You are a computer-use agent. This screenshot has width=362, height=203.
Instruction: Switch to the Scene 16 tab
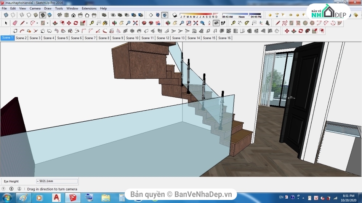pos(224,38)
